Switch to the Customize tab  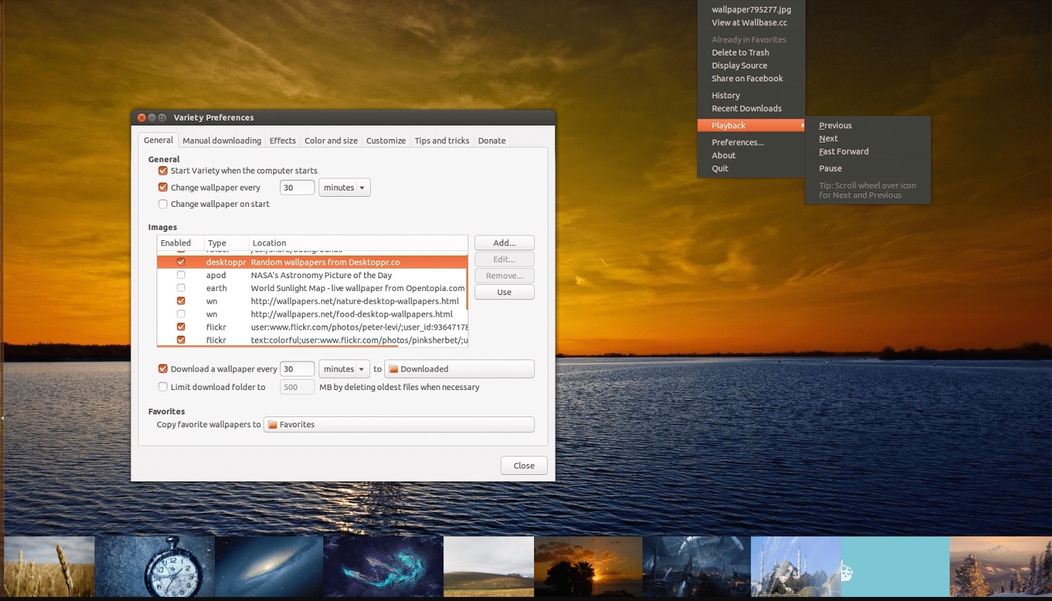pos(386,141)
